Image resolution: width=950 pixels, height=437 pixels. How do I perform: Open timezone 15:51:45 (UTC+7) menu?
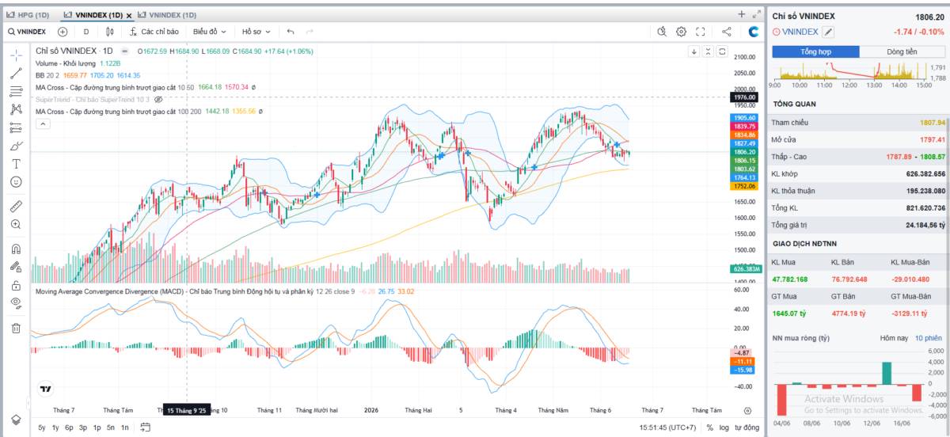pyautogui.click(x=667, y=427)
